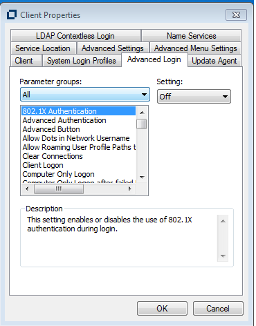Click parameter list scroll down arrow
Viewport: 256px width, 326px height.
coord(142,178)
